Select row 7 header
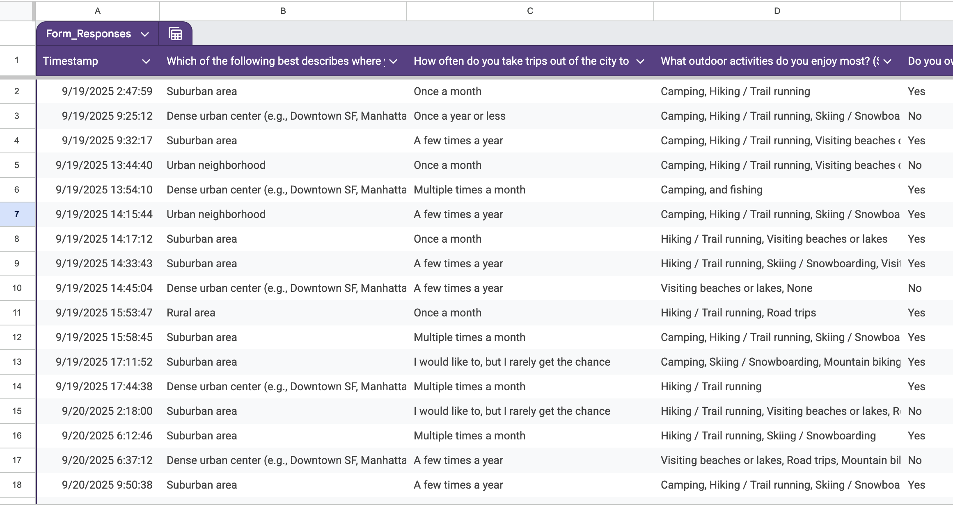 pyautogui.click(x=17, y=214)
